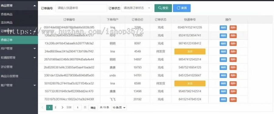Viewport: 274px width, 114px height.
Task: Edit the order with express 98547412543214
Action: (x=223, y=60)
